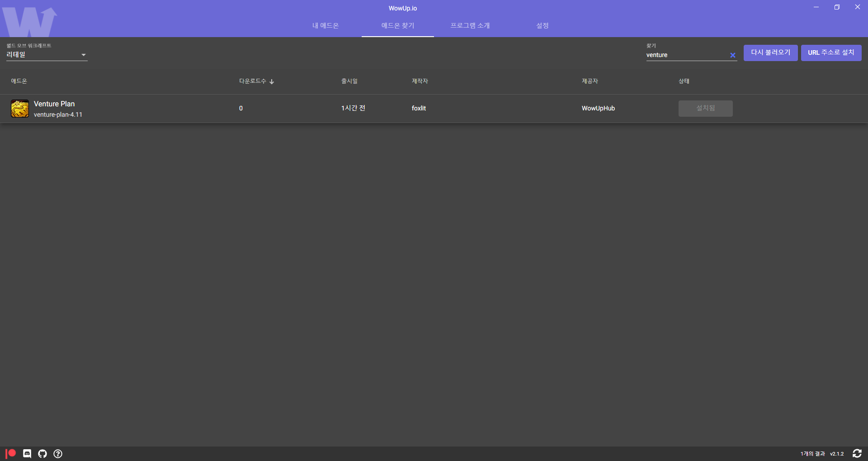
Task: Sort by the 출시일 column header
Action: click(349, 81)
